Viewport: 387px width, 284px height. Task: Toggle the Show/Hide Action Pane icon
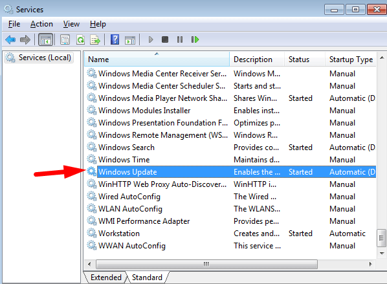[130, 39]
